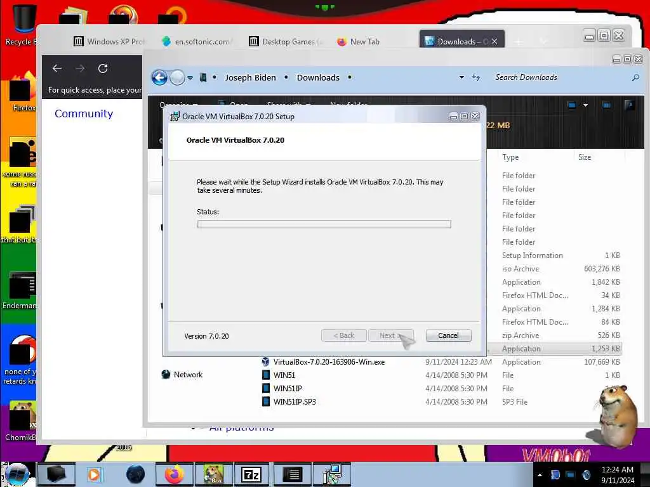Switch to Windows XP Pro browser tab
Screen dimensions: 650x487
(x=110, y=41)
